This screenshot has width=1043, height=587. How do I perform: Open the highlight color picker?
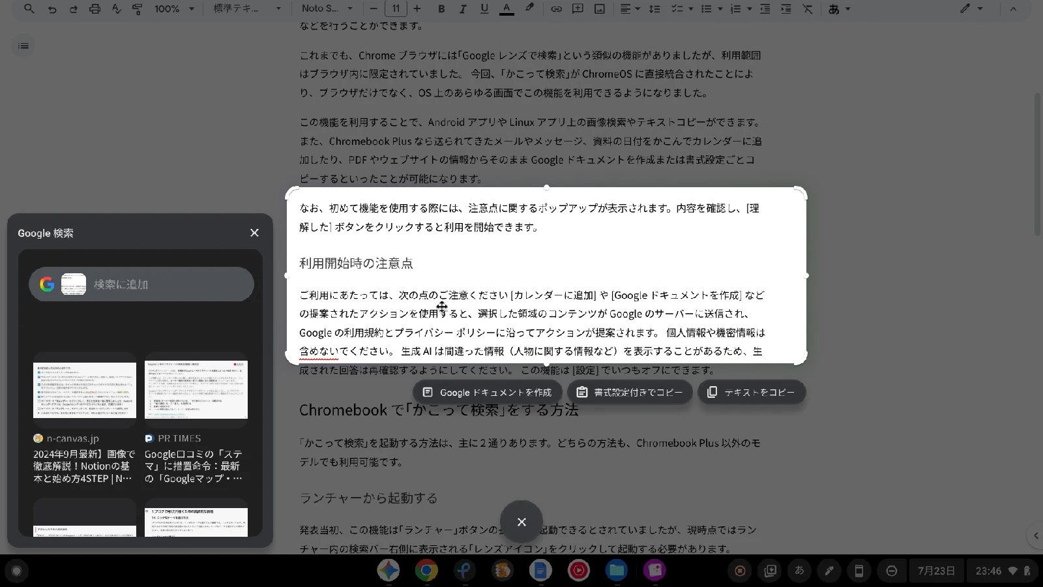point(529,8)
